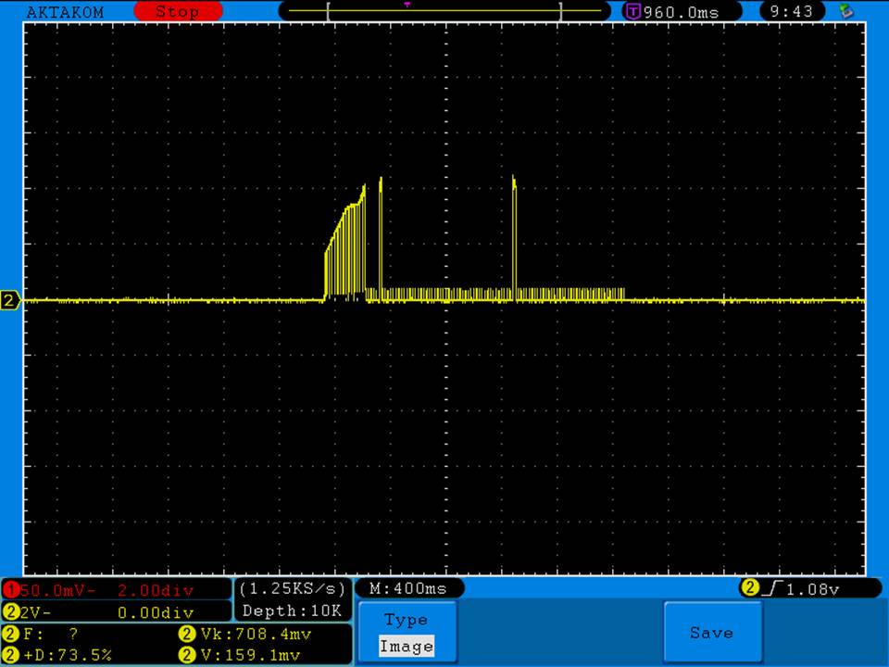The width and height of the screenshot is (889, 667).
Task: Click the trigger level 1.08v readout
Action: pos(812,589)
